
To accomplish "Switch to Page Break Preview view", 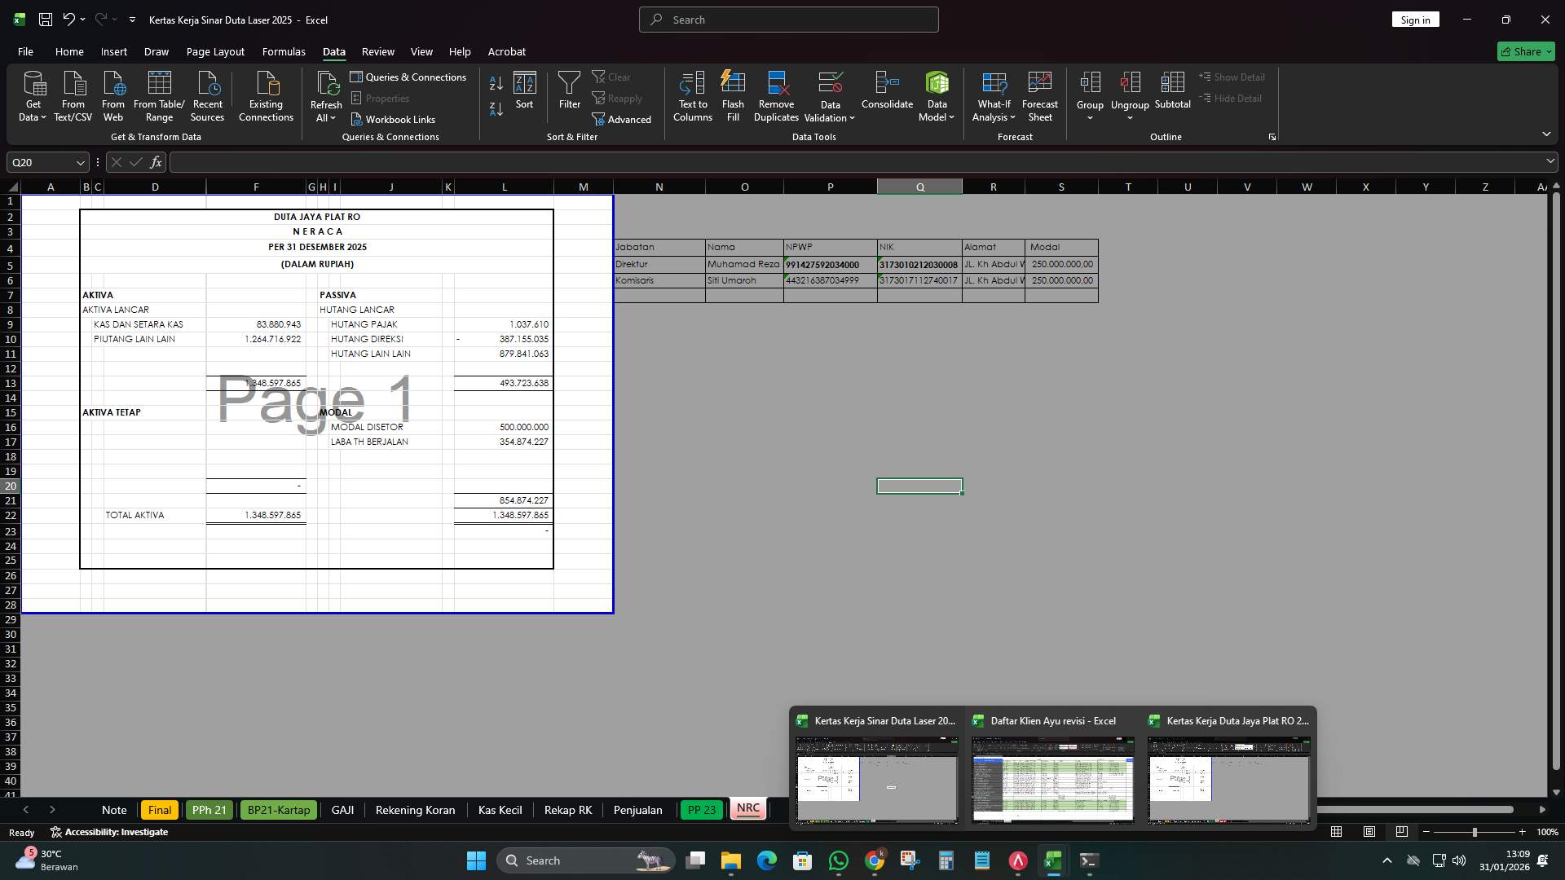I will point(1402,832).
